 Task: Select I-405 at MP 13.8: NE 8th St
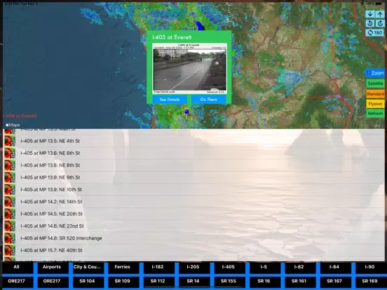[193, 165]
